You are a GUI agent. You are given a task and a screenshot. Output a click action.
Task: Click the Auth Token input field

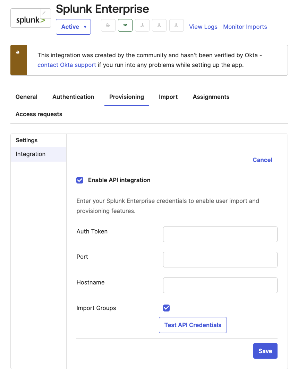tap(220, 234)
